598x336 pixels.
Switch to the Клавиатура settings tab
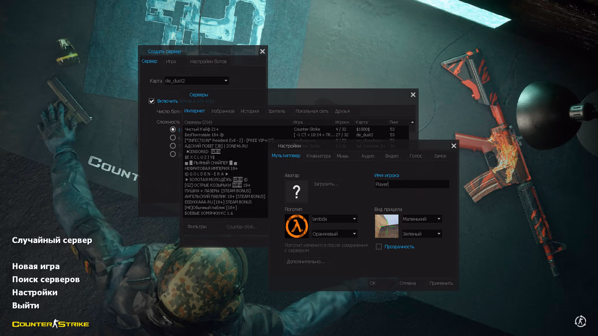point(318,156)
